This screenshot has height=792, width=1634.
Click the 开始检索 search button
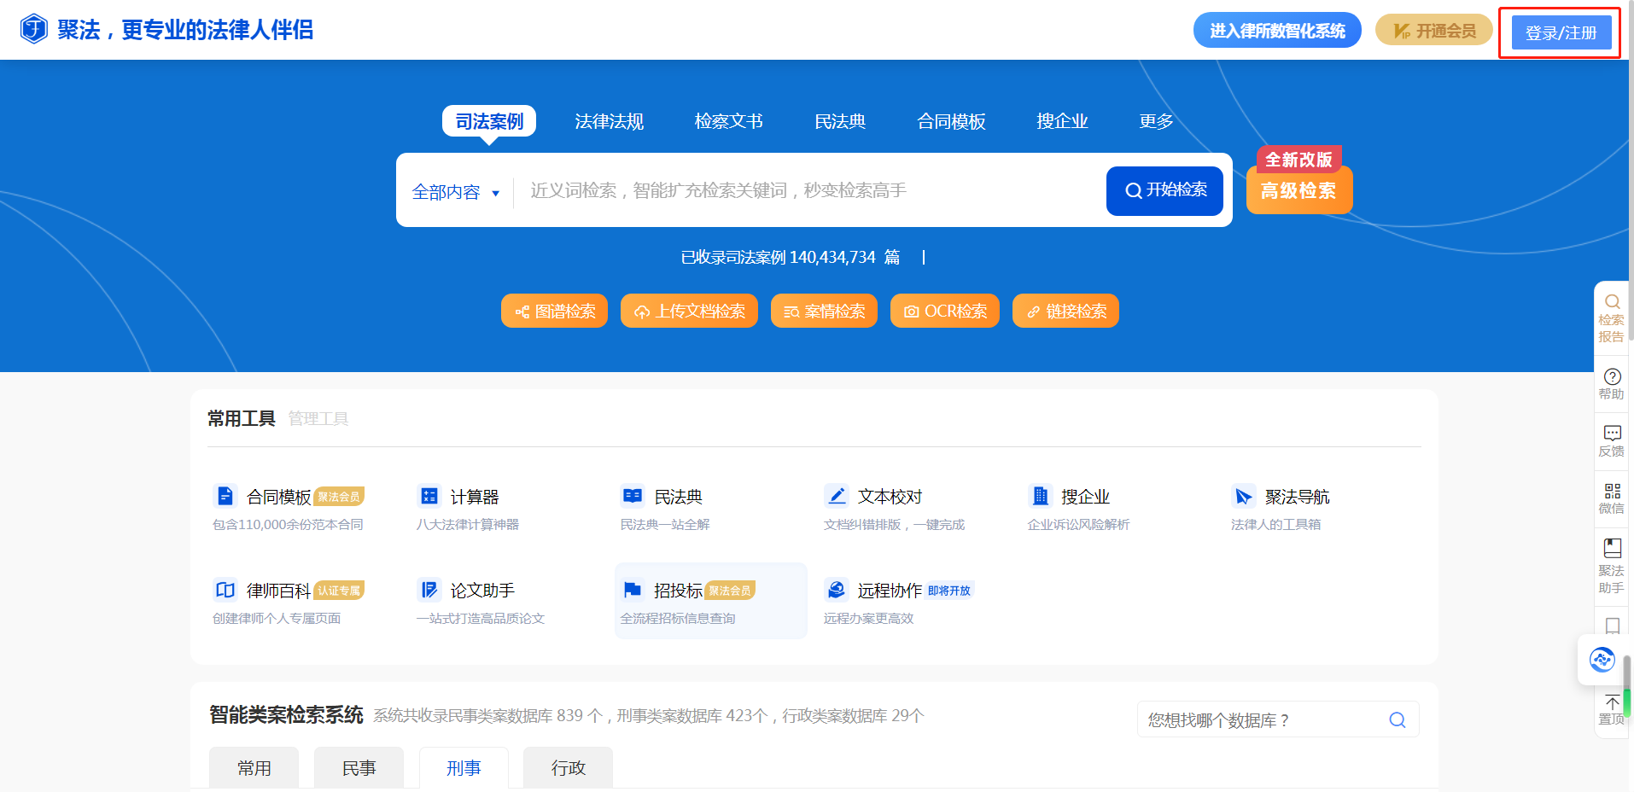click(x=1164, y=190)
